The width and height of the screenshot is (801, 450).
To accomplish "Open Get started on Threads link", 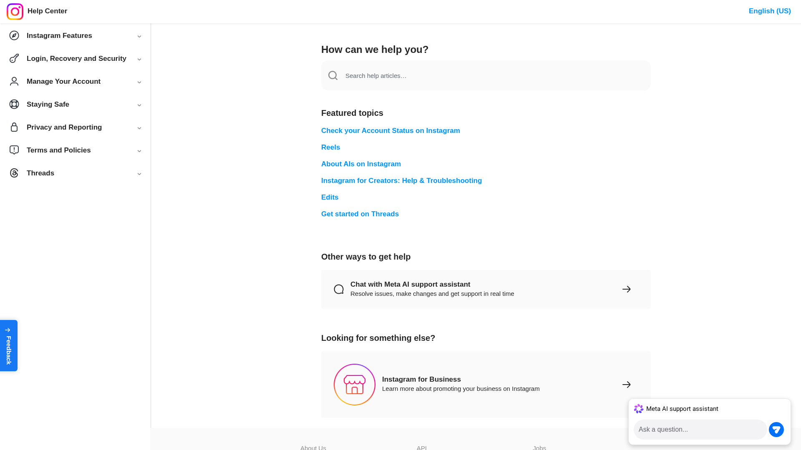I will coord(360,214).
